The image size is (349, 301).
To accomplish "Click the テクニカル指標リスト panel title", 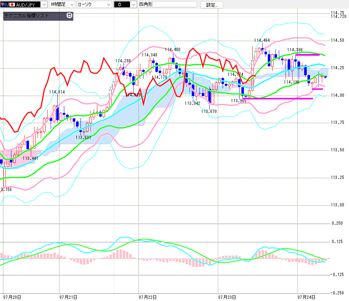I will coord(26,15).
